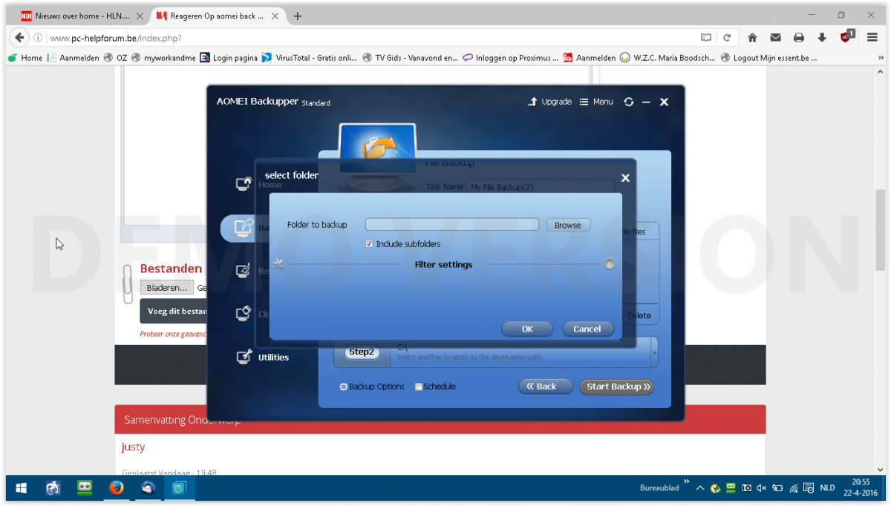Open the network icon in system tray

point(793,488)
